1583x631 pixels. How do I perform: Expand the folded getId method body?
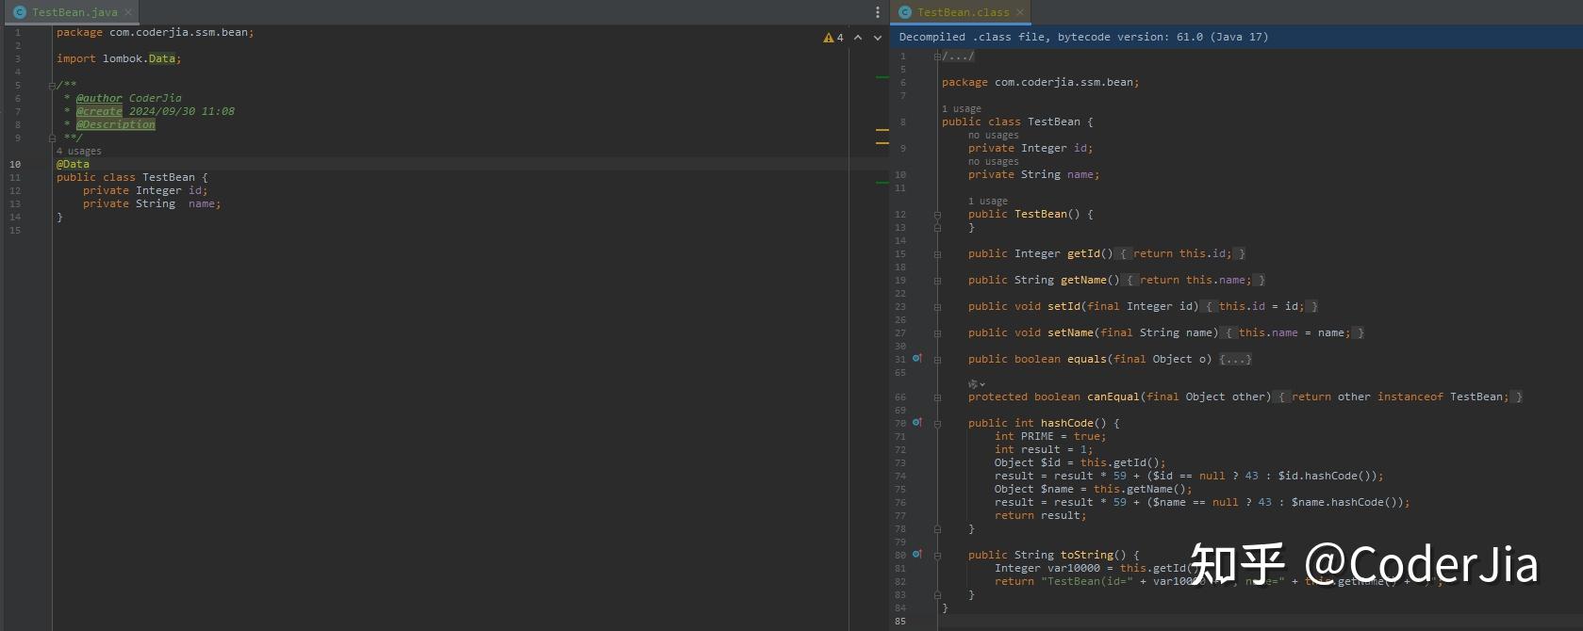[x=1122, y=254]
